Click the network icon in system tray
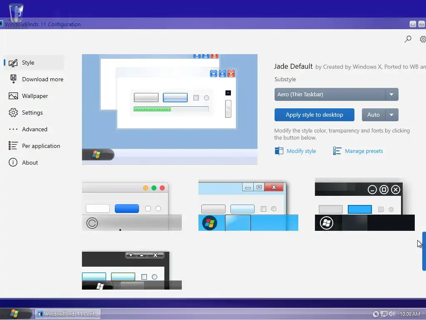 384,314
